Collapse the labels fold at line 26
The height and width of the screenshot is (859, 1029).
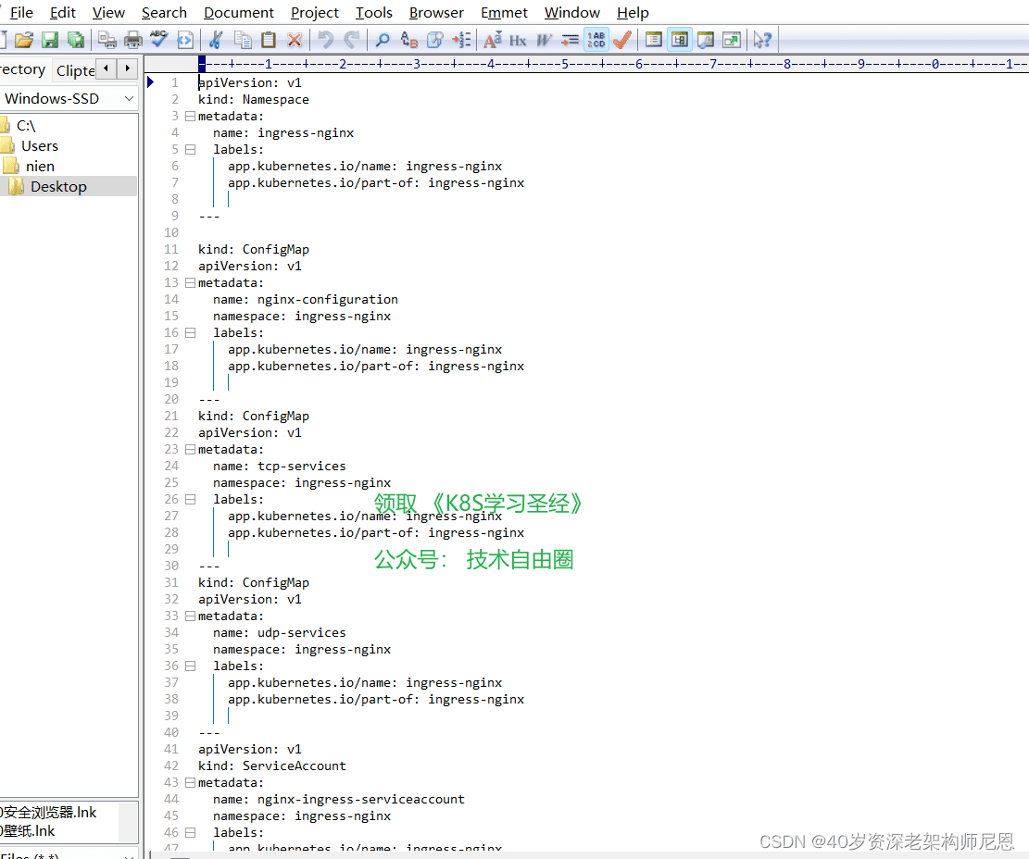(x=190, y=499)
